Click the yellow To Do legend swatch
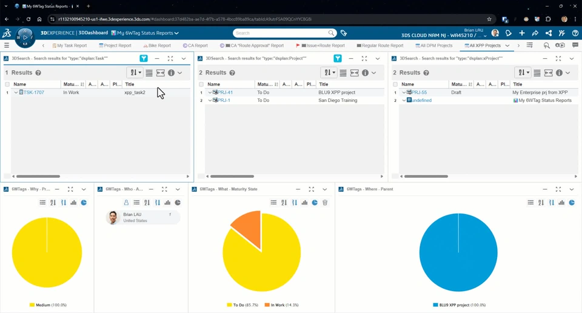582x313 pixels. tap(229, 305)
